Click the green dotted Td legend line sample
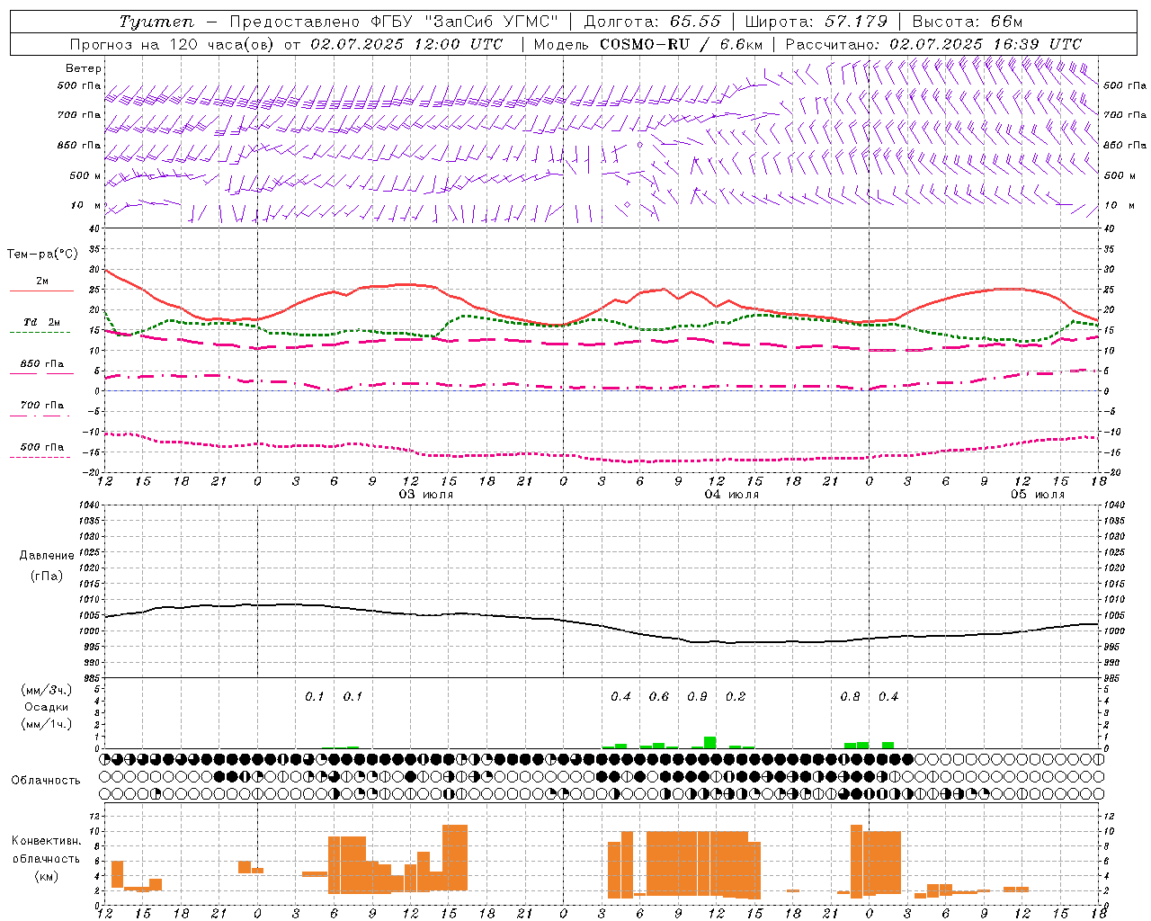The width and height of the screenshot is (1151, 921). click(40, 333)
